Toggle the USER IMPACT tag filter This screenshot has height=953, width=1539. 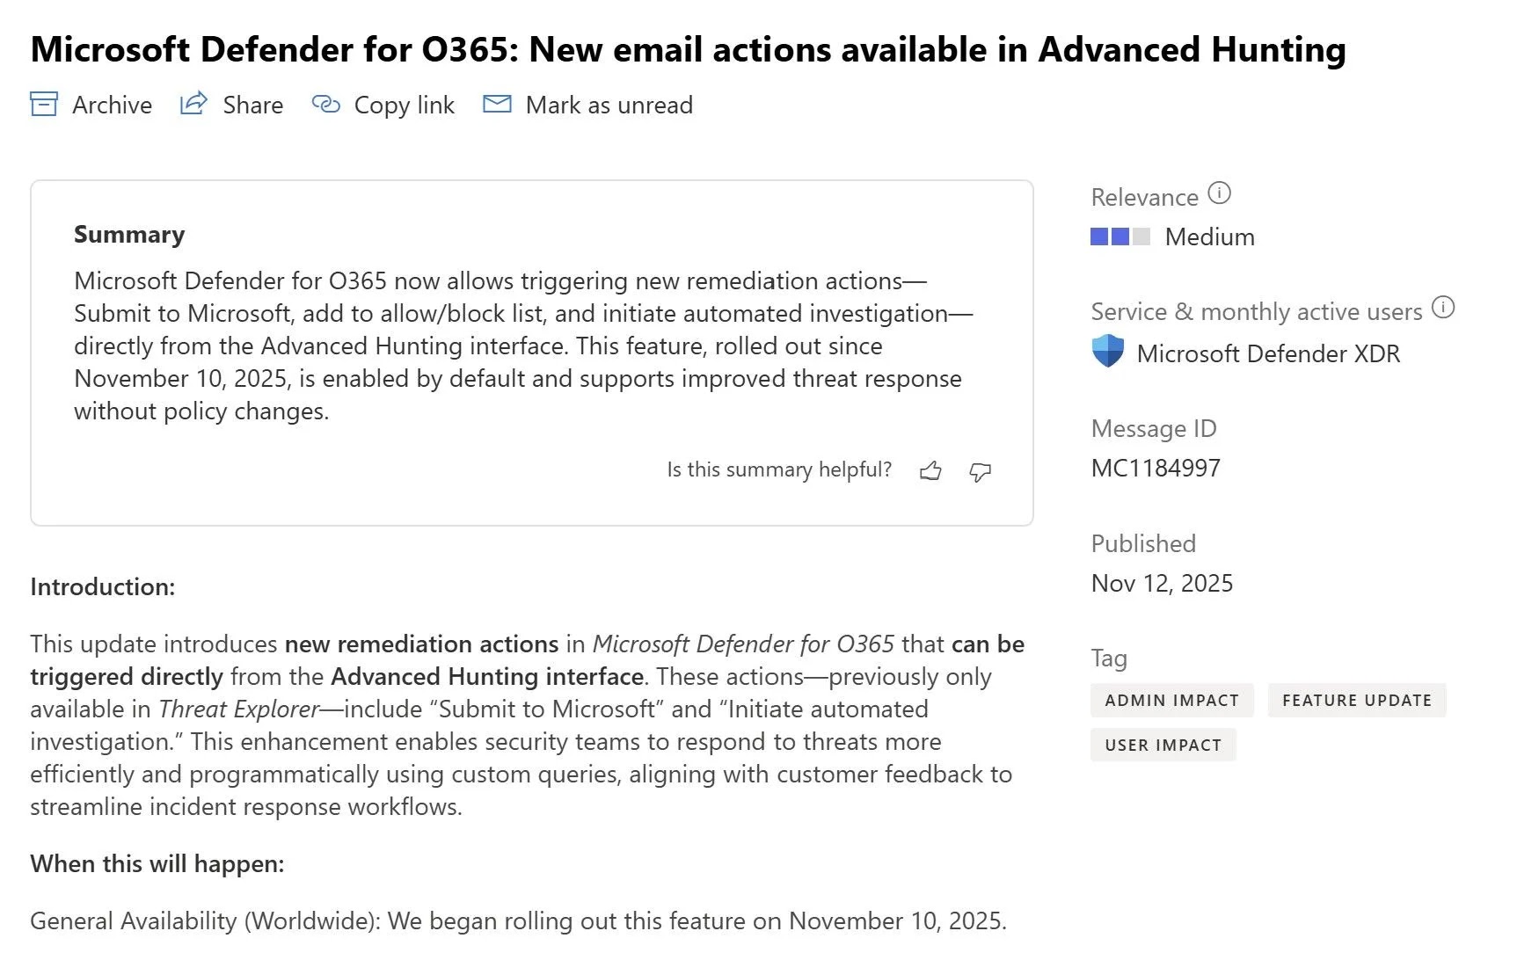pos(1163,745)
